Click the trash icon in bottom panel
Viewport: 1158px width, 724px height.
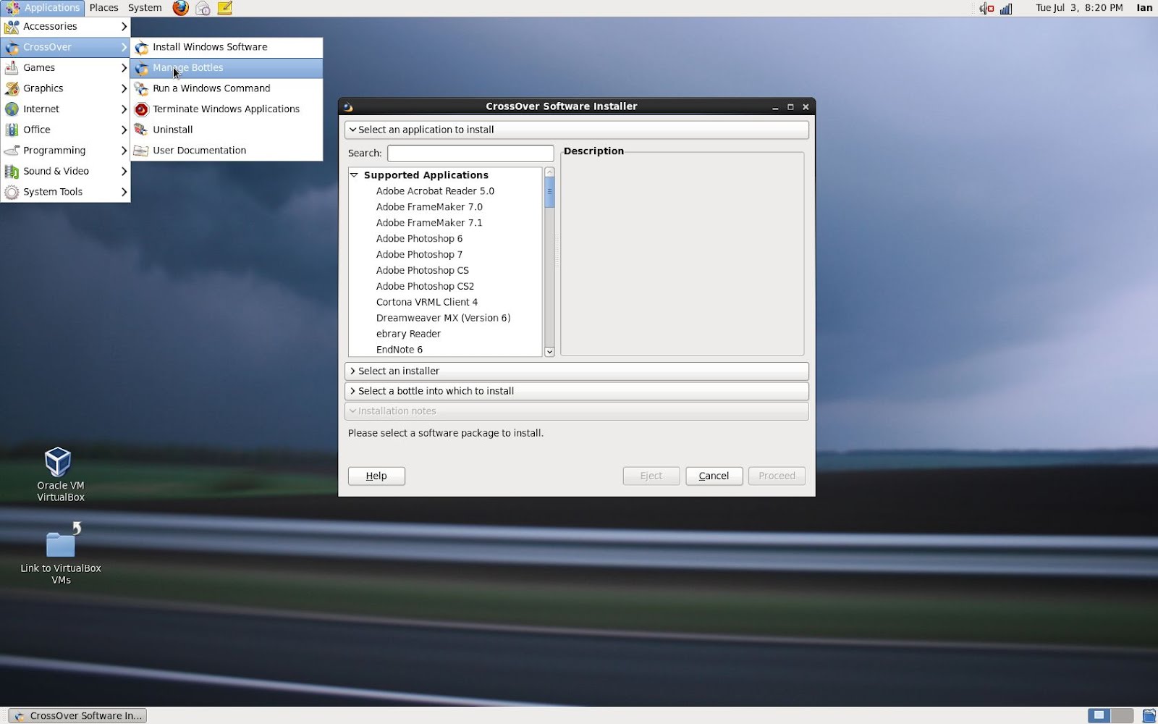(1149, 716)
